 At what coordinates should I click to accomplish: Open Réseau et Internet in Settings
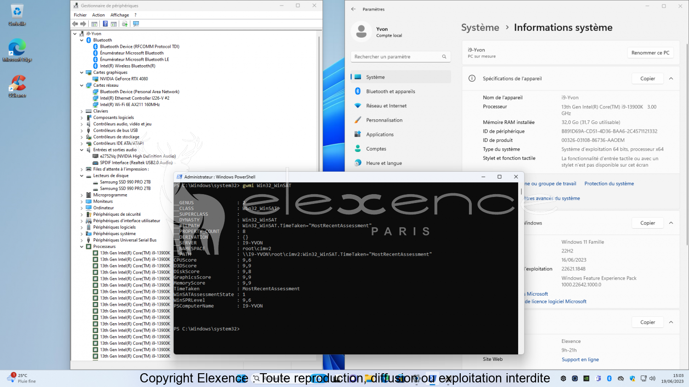(x=401, y=106)
